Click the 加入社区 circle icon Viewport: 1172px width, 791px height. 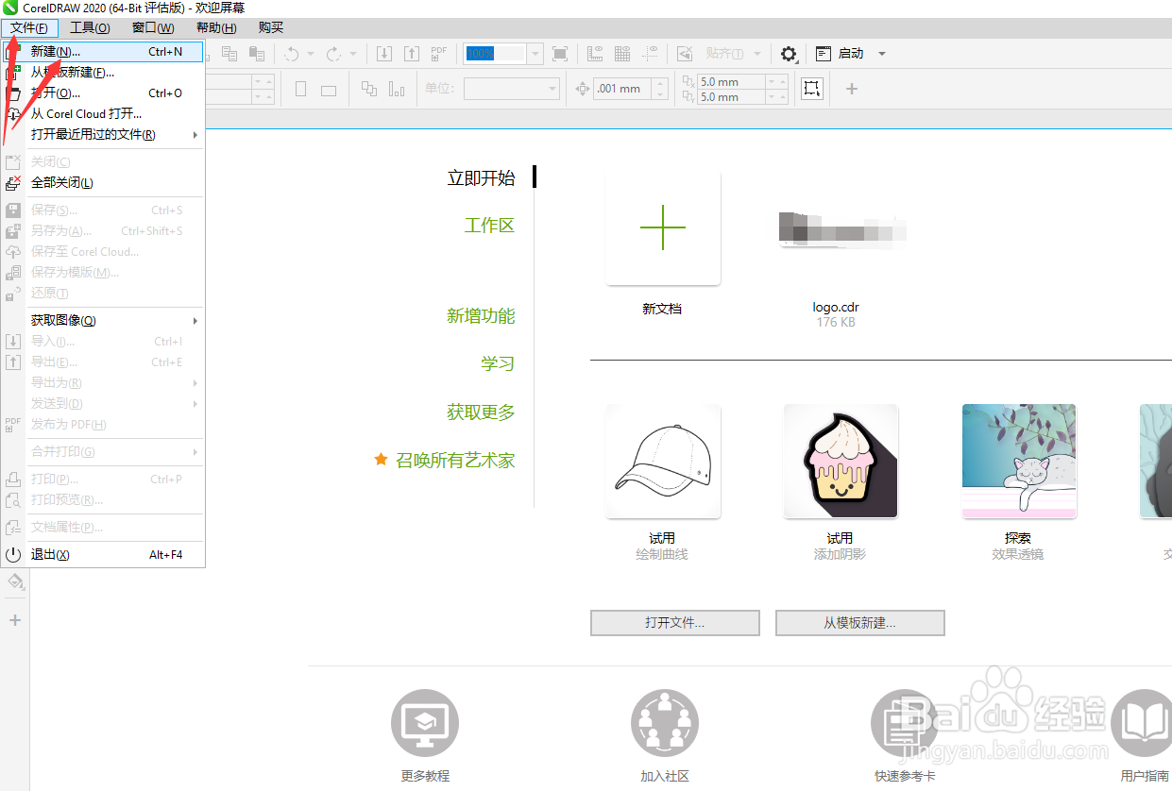[x=665, y=724]
